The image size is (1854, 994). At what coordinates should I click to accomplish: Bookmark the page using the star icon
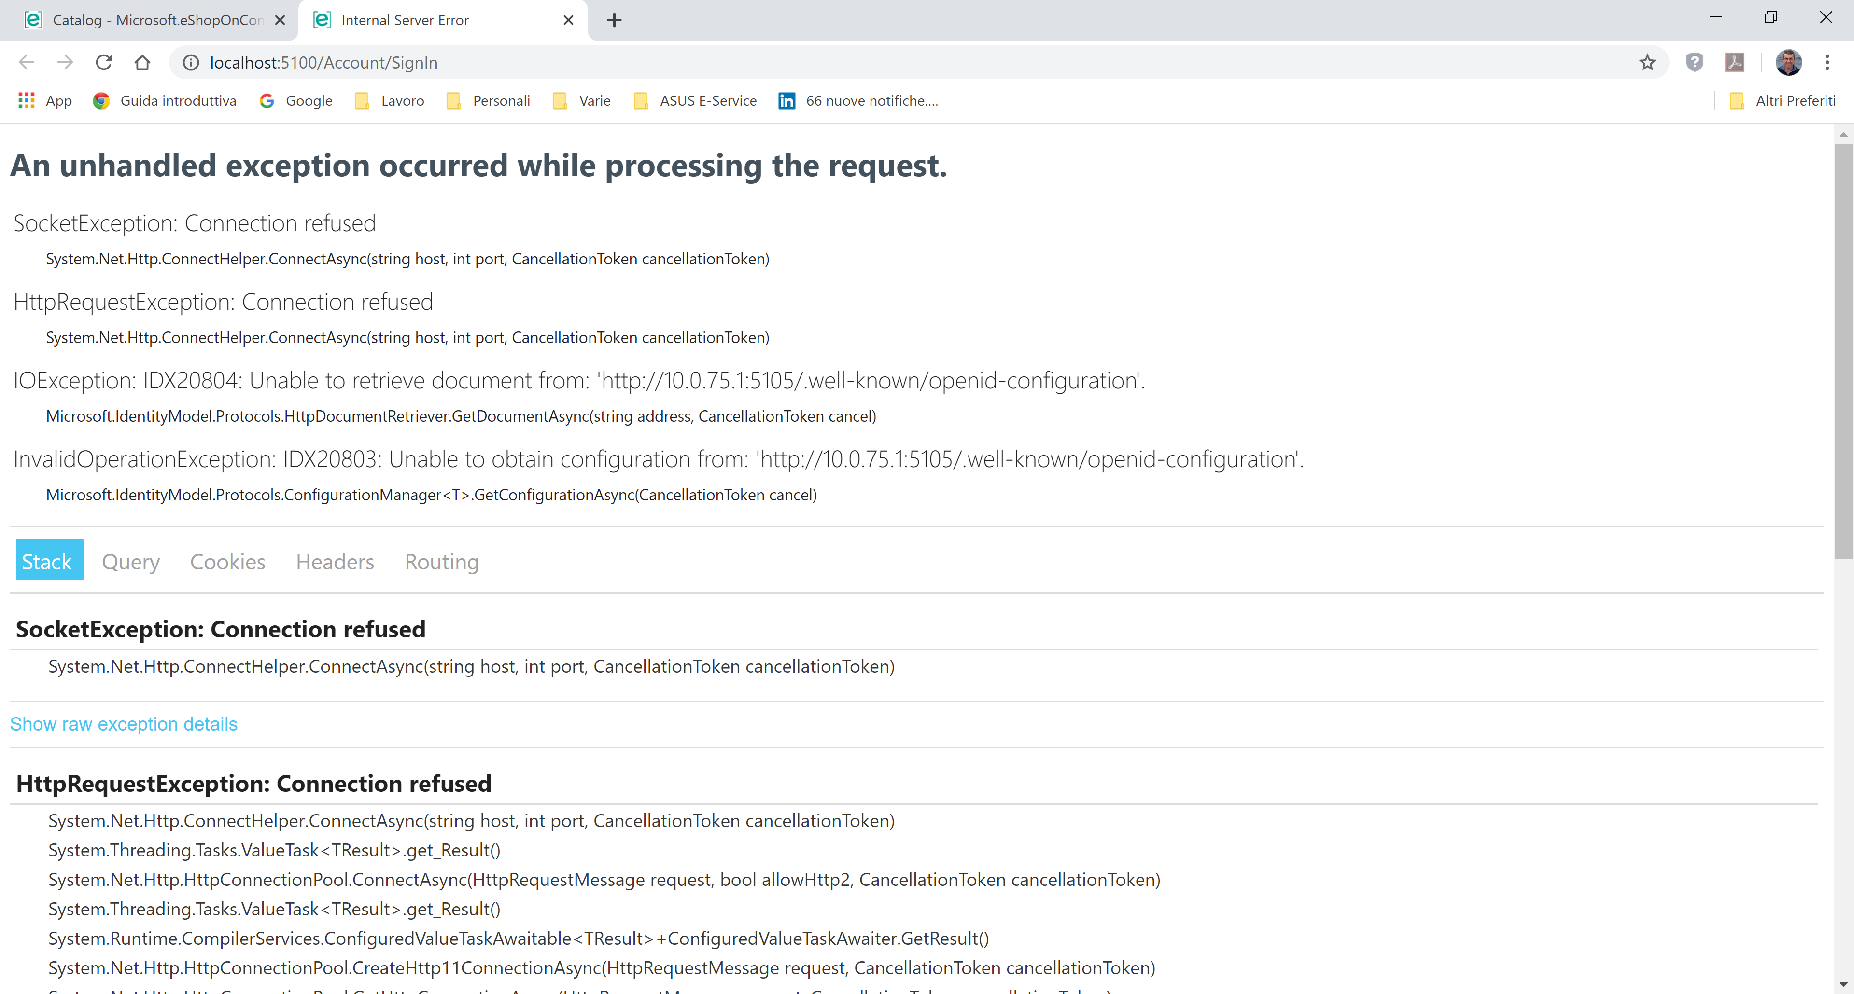1647,63
